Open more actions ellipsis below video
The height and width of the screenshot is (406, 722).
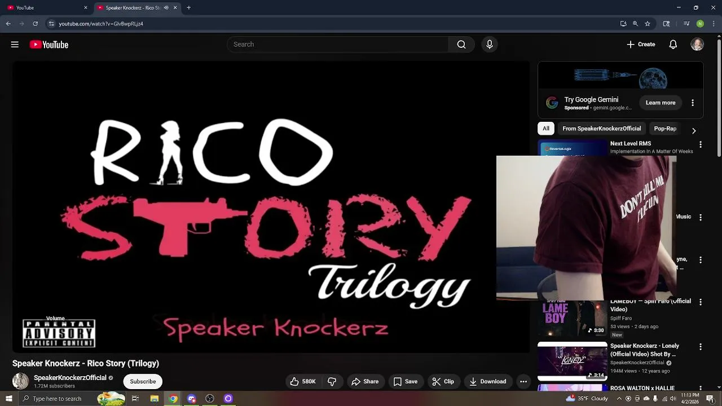523,382
